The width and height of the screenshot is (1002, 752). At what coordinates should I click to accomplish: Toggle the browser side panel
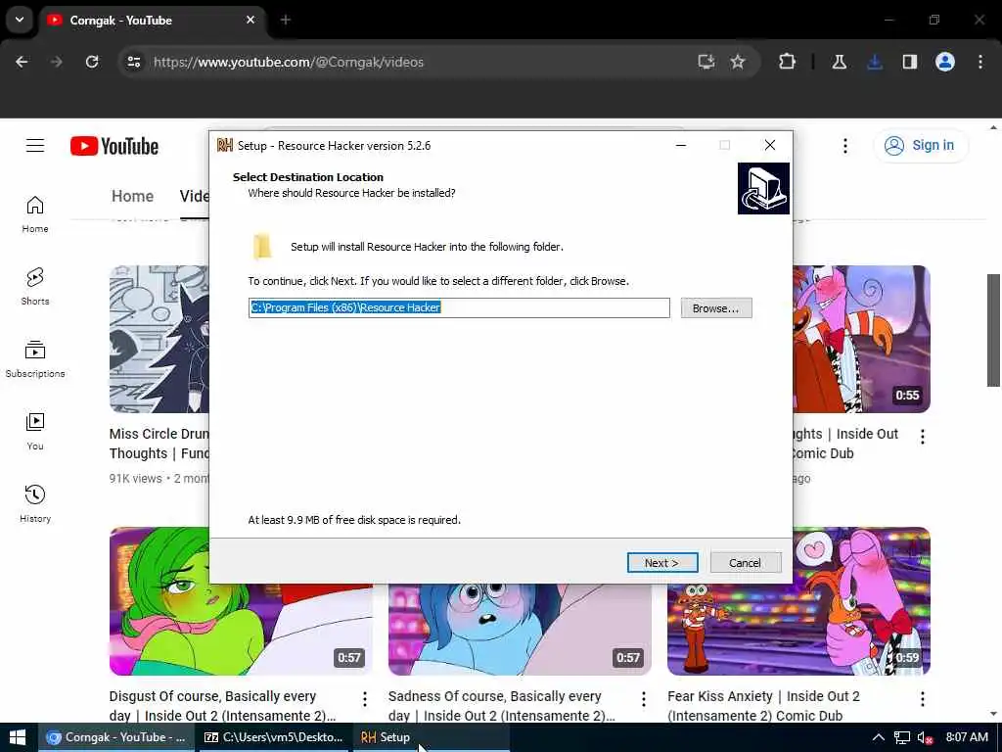(910, 62)
